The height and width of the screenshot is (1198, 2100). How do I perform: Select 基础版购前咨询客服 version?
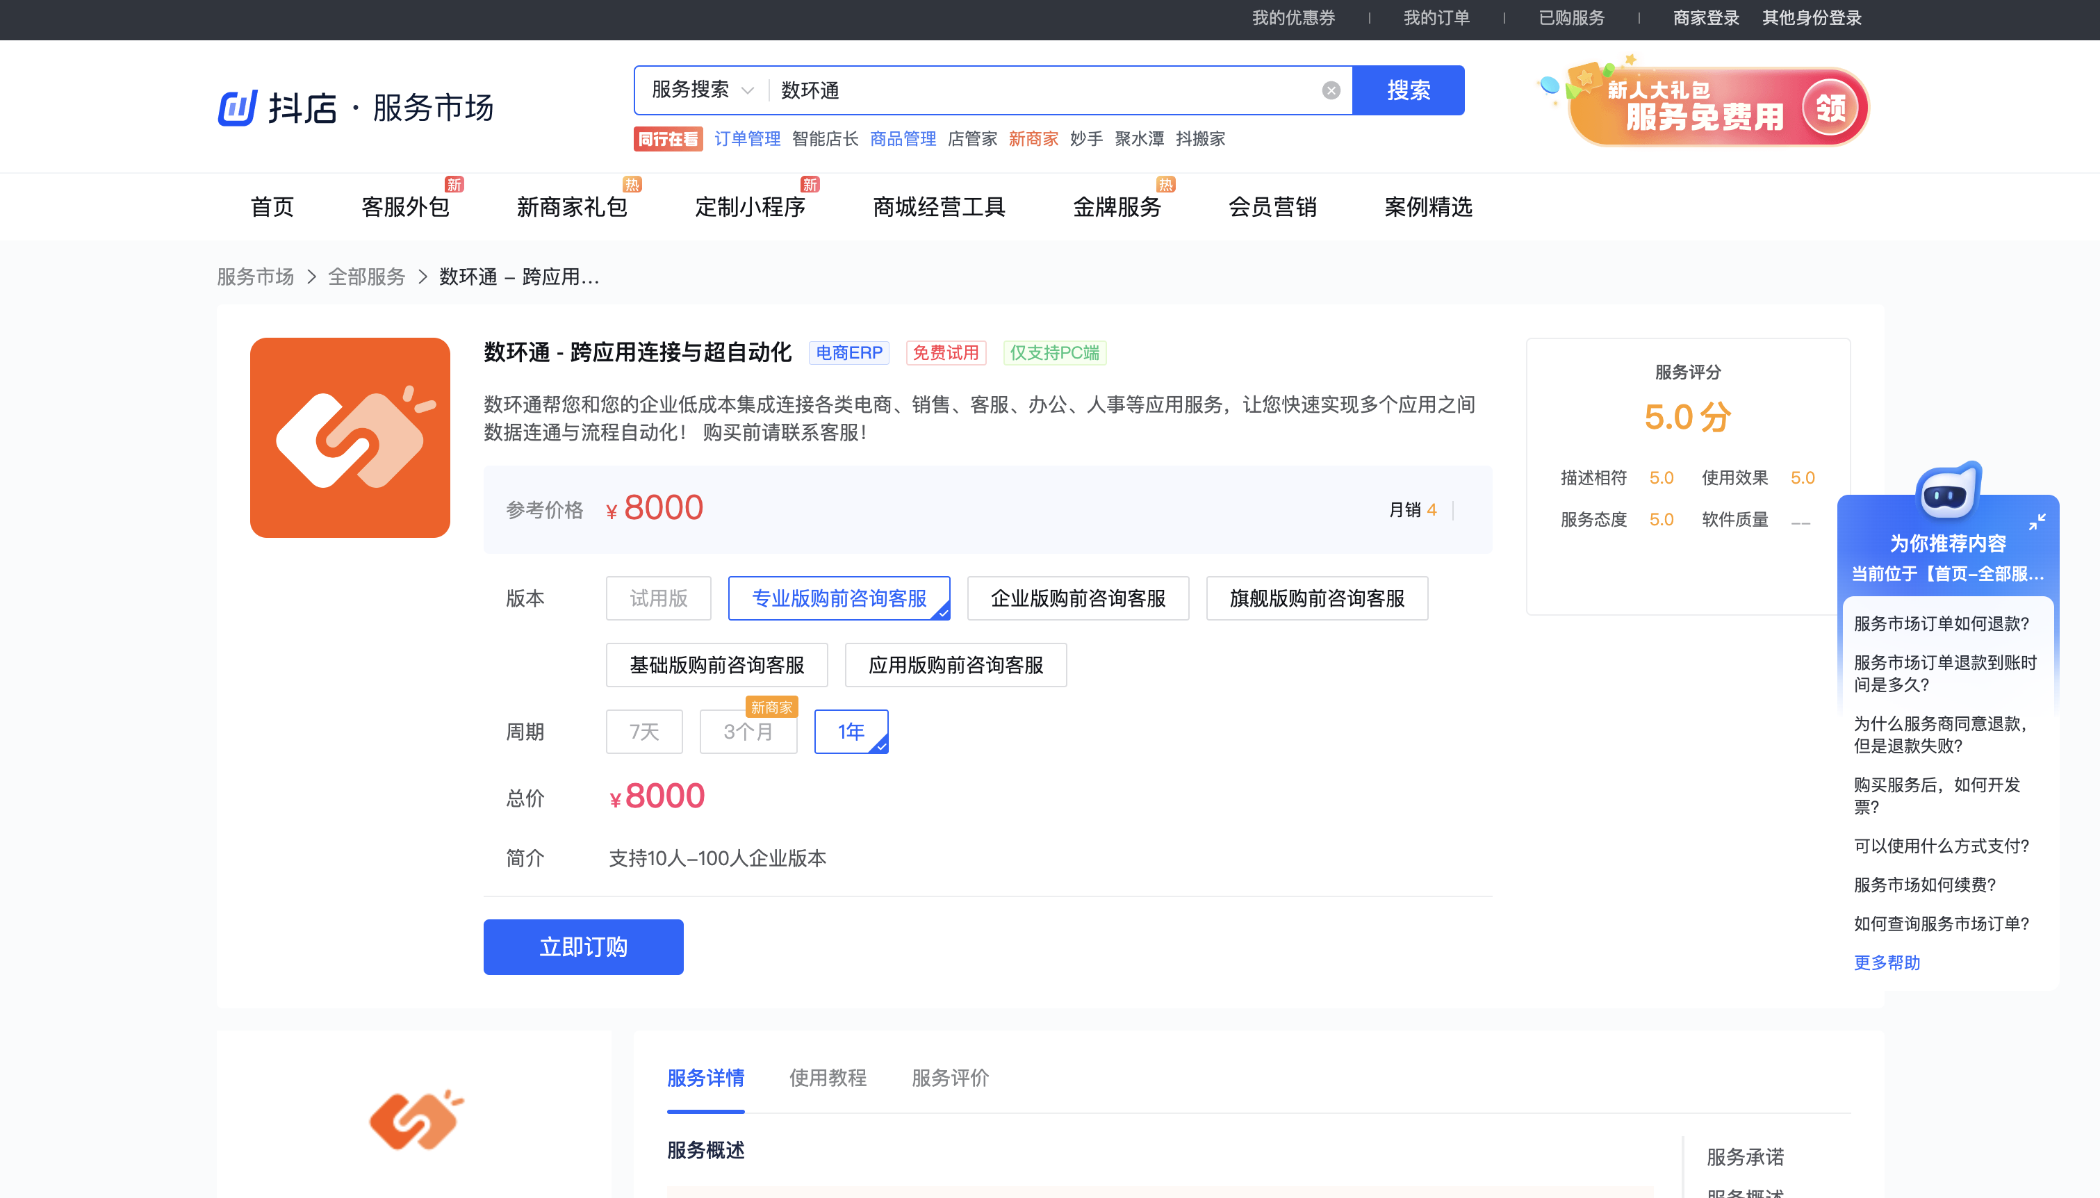tap(716, 665)
